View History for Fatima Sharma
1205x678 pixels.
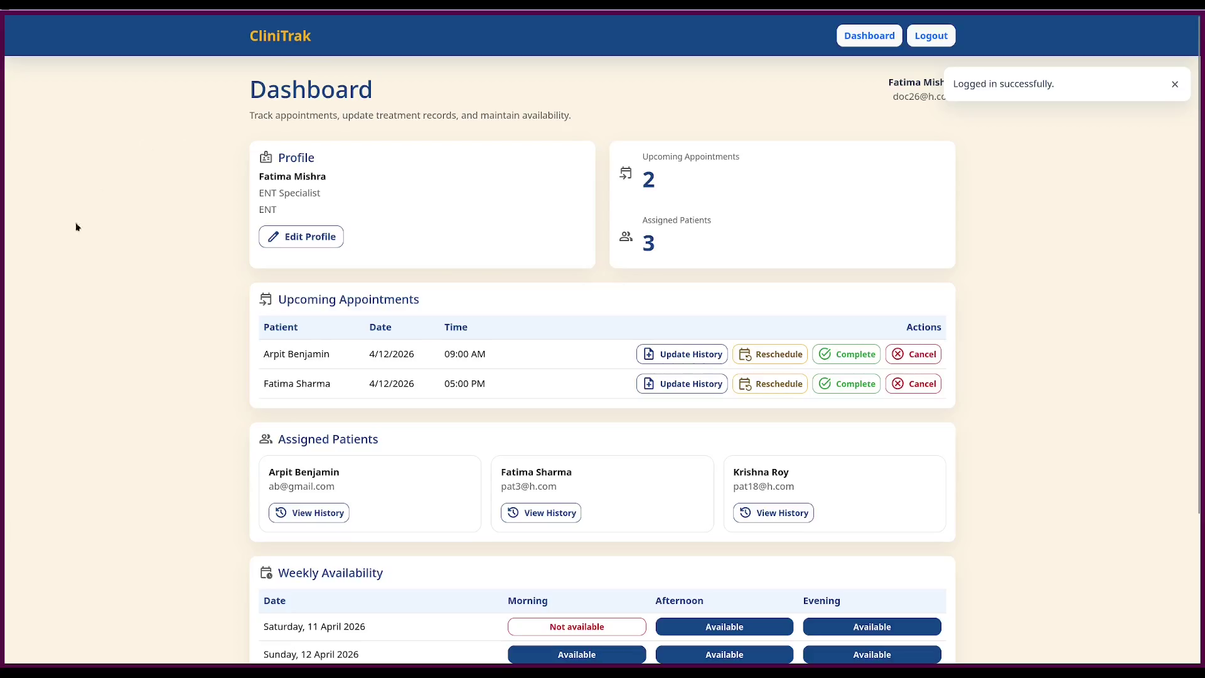point(541,513)
